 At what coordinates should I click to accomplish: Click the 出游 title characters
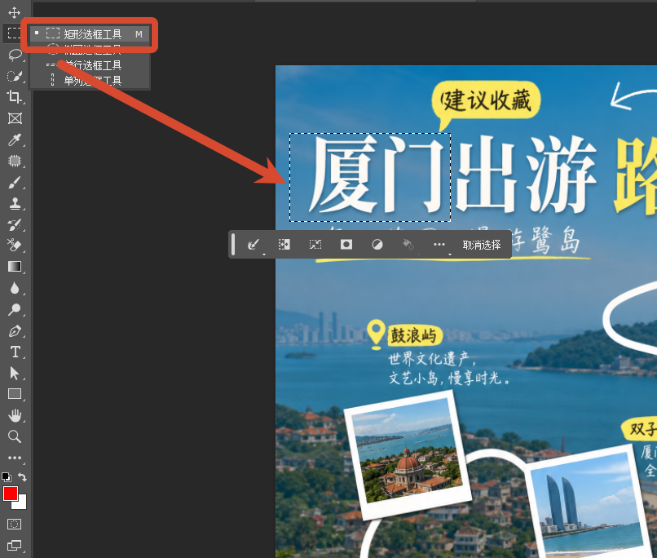527,174
